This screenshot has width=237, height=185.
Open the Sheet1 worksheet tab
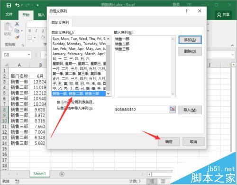point(39,174)
